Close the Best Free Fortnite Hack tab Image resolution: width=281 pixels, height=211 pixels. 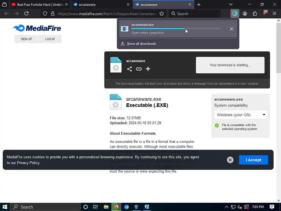(66, 4)
